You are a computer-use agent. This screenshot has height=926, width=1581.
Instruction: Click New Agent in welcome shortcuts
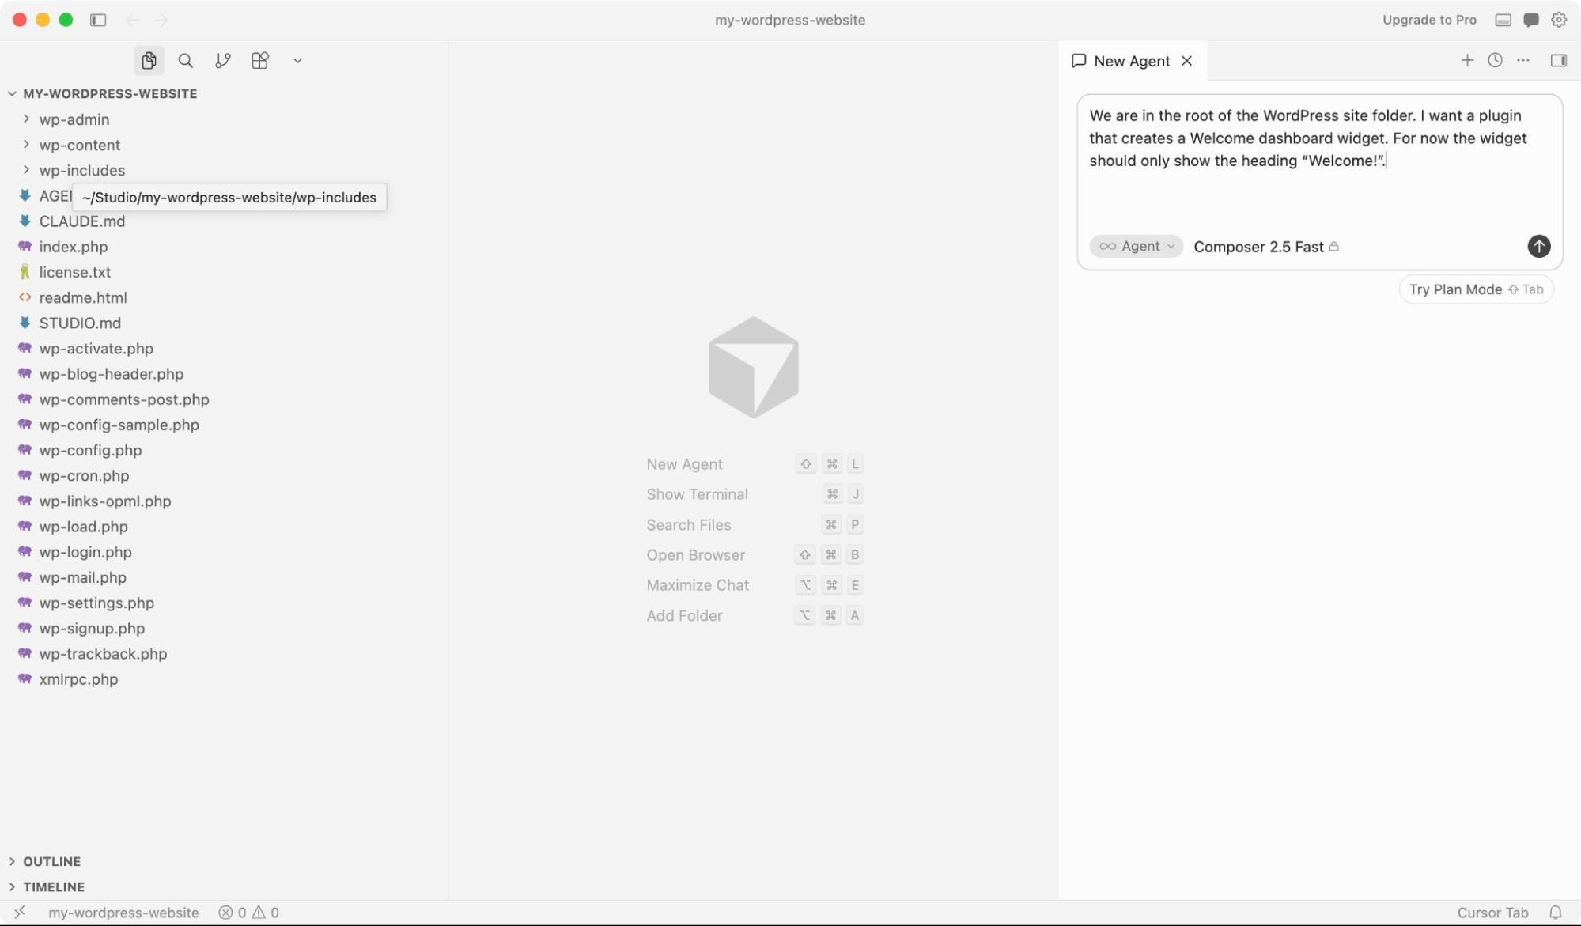point(684,464)
